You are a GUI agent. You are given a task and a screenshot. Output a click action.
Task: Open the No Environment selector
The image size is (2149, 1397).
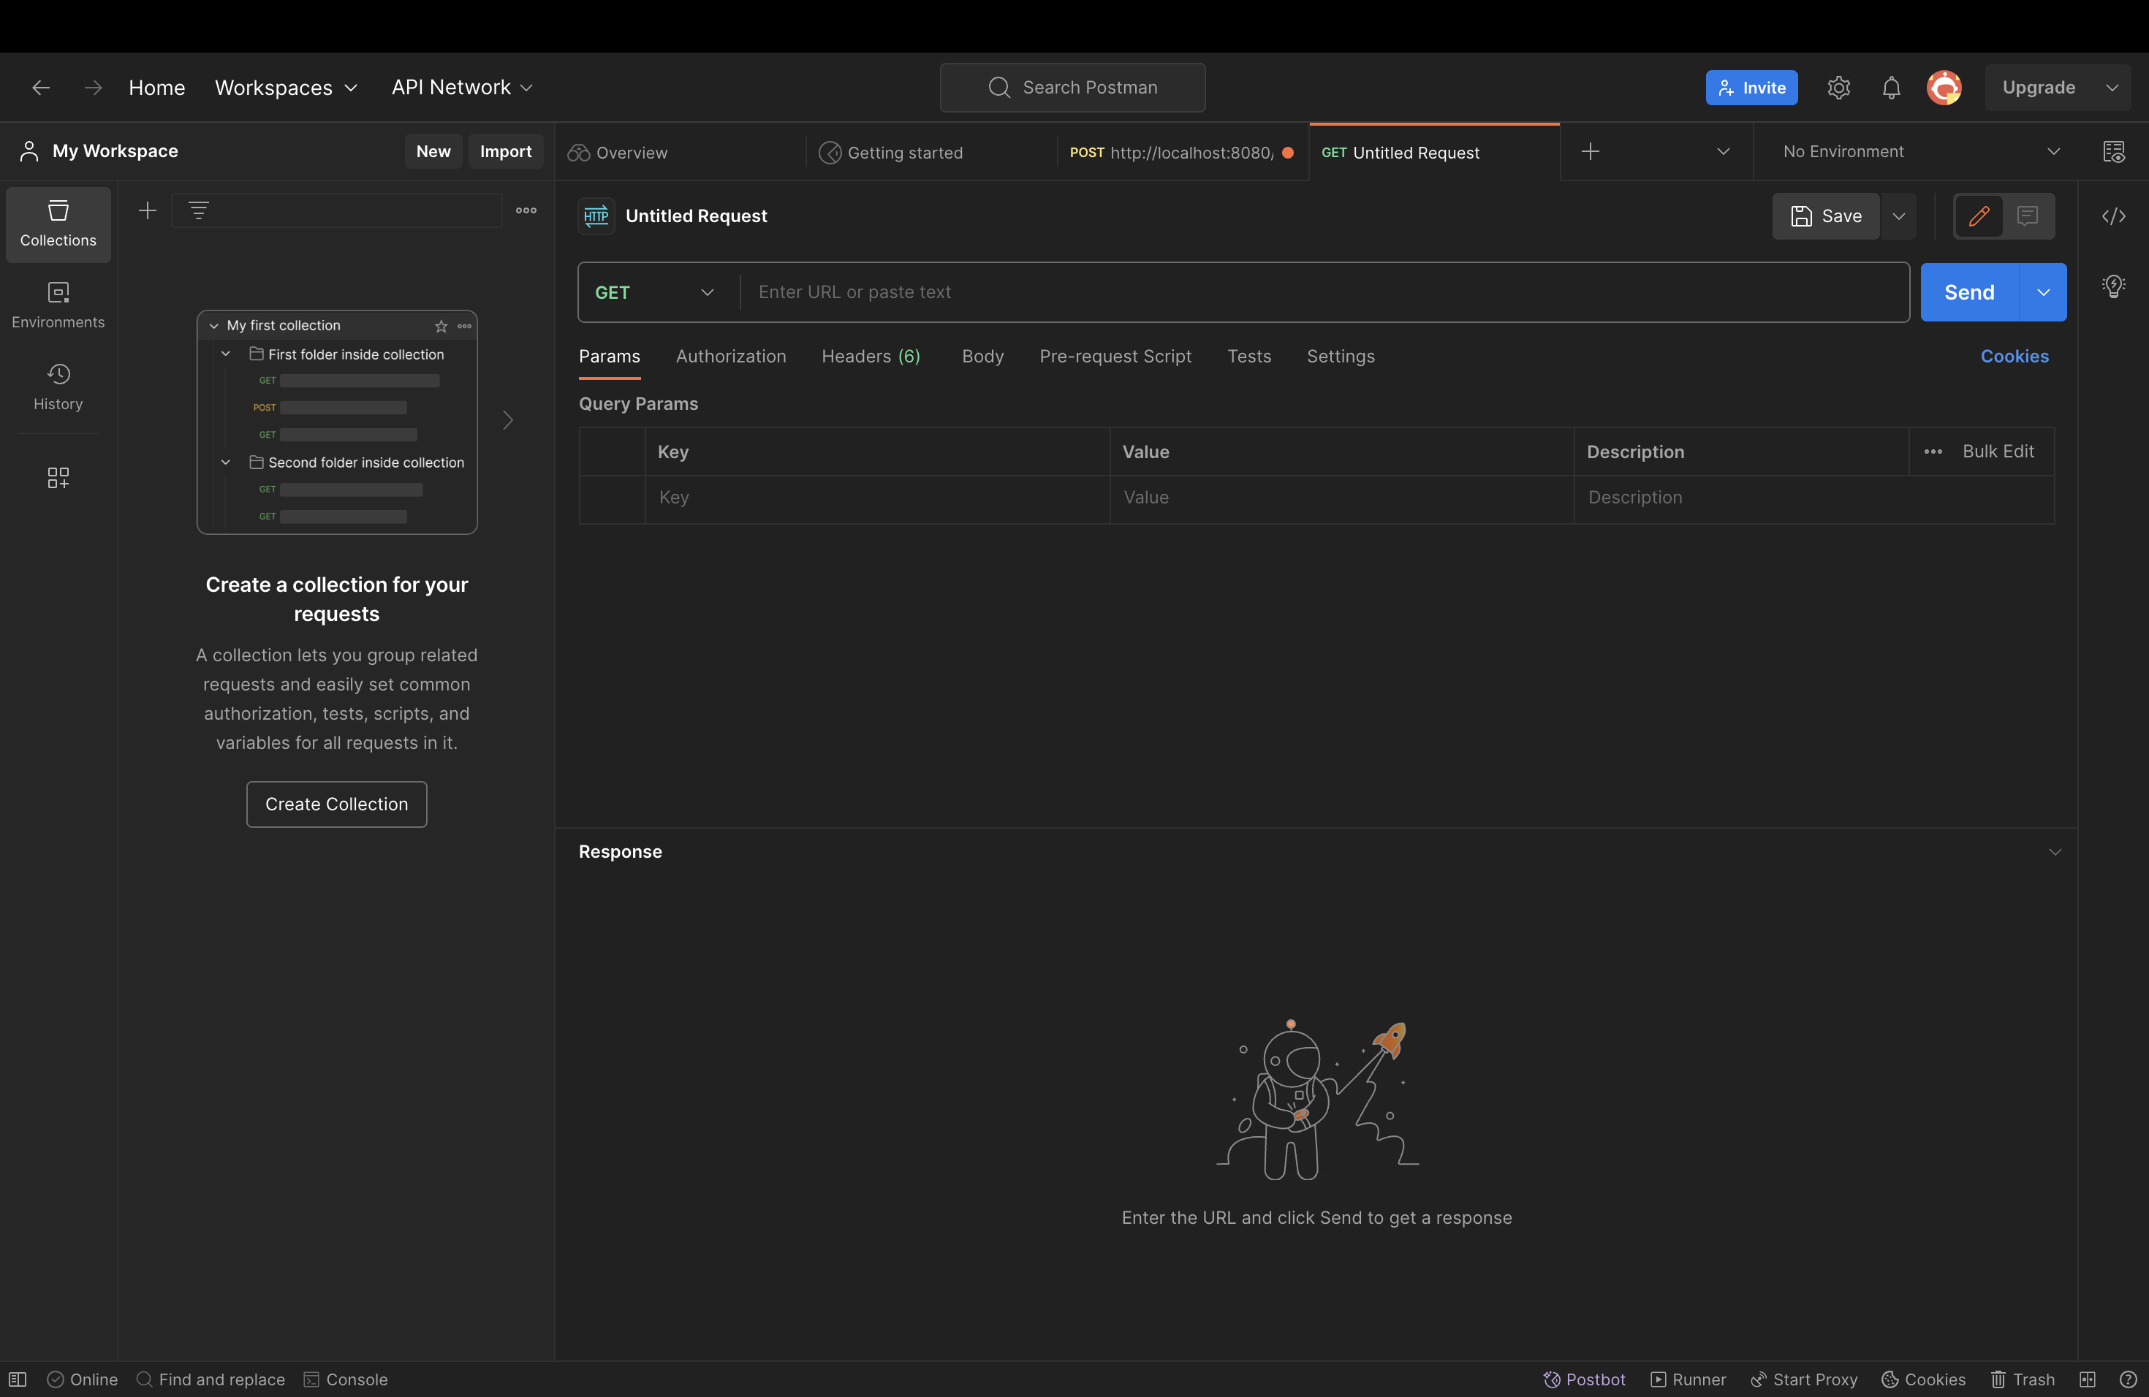(1922, 152)
